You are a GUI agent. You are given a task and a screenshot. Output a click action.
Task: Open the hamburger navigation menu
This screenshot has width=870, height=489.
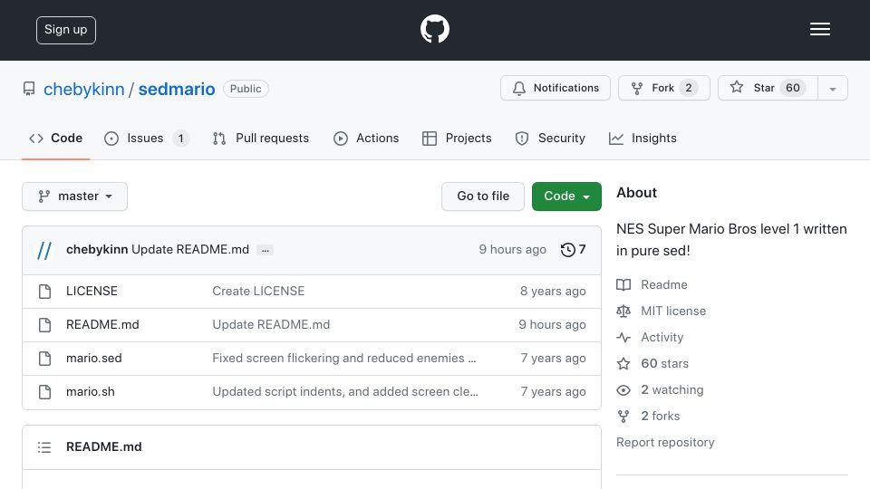819,29
